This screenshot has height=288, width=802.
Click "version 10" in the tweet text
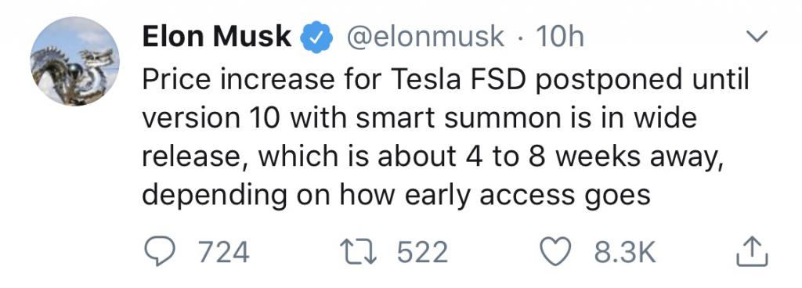[211, 118]
